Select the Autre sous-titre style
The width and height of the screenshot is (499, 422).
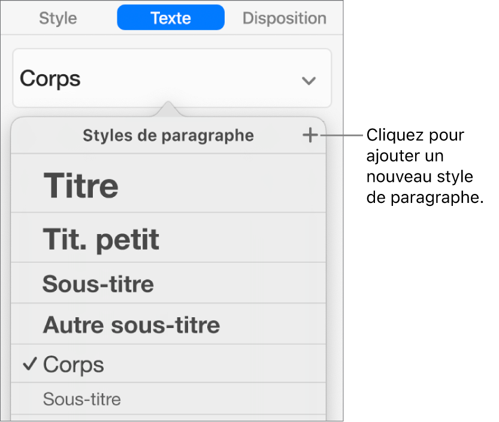[168, 324]
